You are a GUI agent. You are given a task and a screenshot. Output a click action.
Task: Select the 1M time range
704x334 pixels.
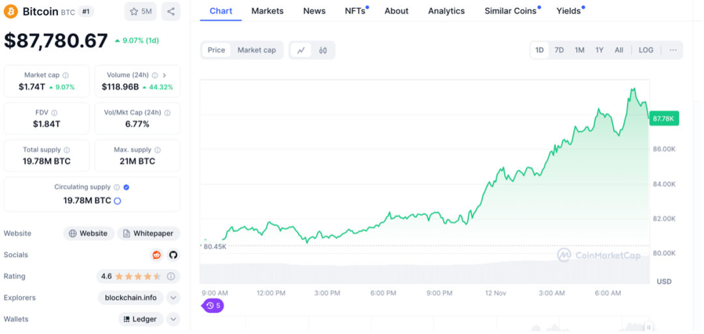tap(579, 50)
